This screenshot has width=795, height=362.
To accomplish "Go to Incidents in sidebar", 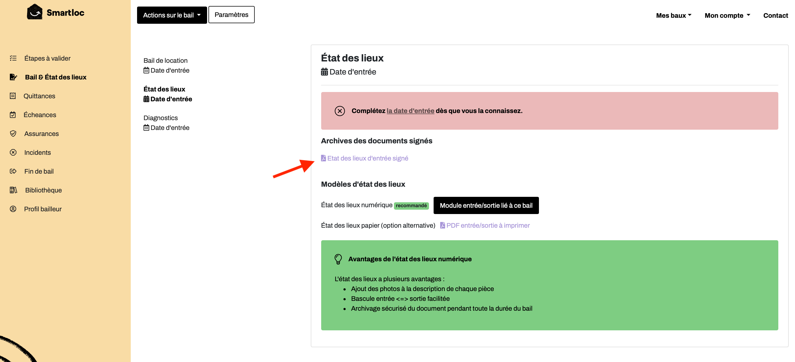I will pos(37,152).
